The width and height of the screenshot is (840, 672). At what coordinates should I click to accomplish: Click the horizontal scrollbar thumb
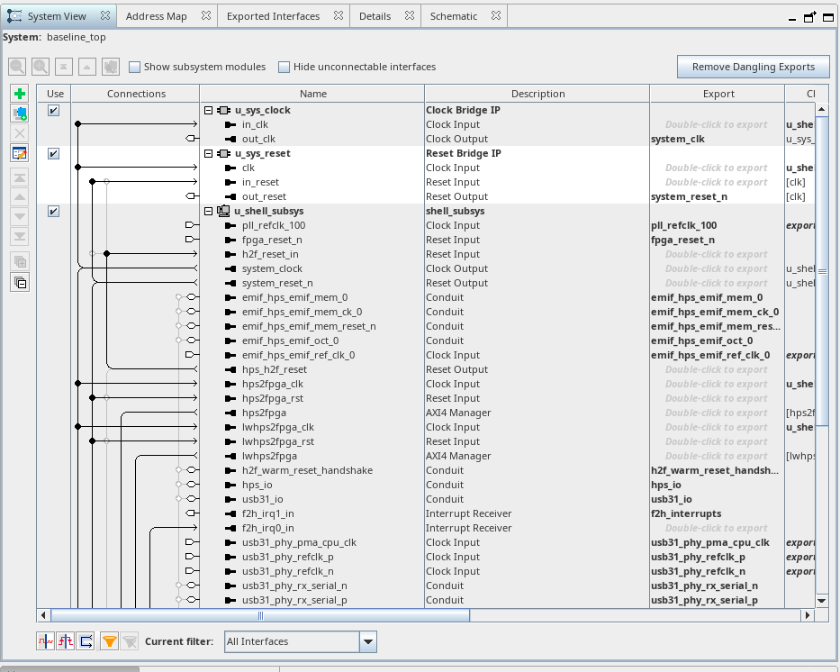(x=260, y=615)
